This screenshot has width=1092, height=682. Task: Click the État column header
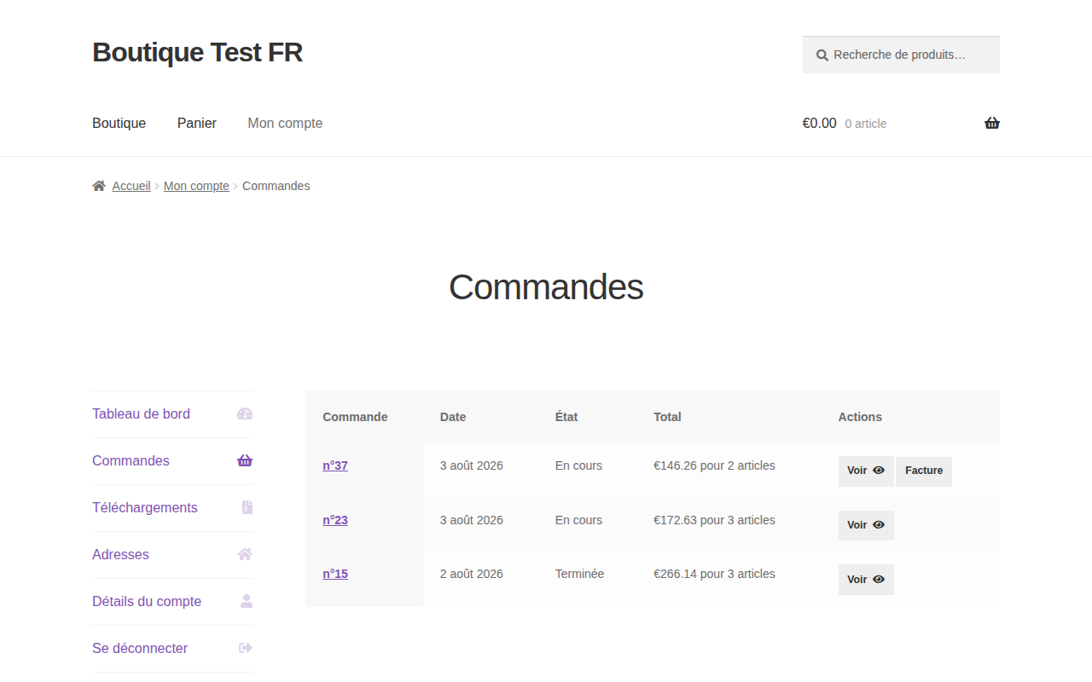[566, 417]
